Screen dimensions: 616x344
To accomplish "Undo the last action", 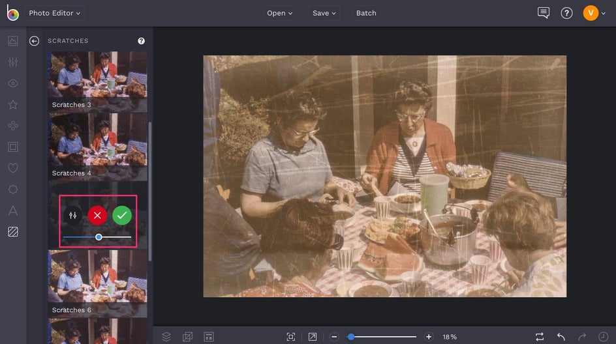I will click(561, 337).
